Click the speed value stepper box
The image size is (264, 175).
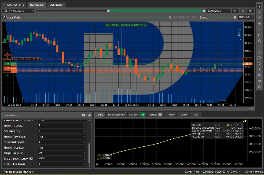[246, 17]
